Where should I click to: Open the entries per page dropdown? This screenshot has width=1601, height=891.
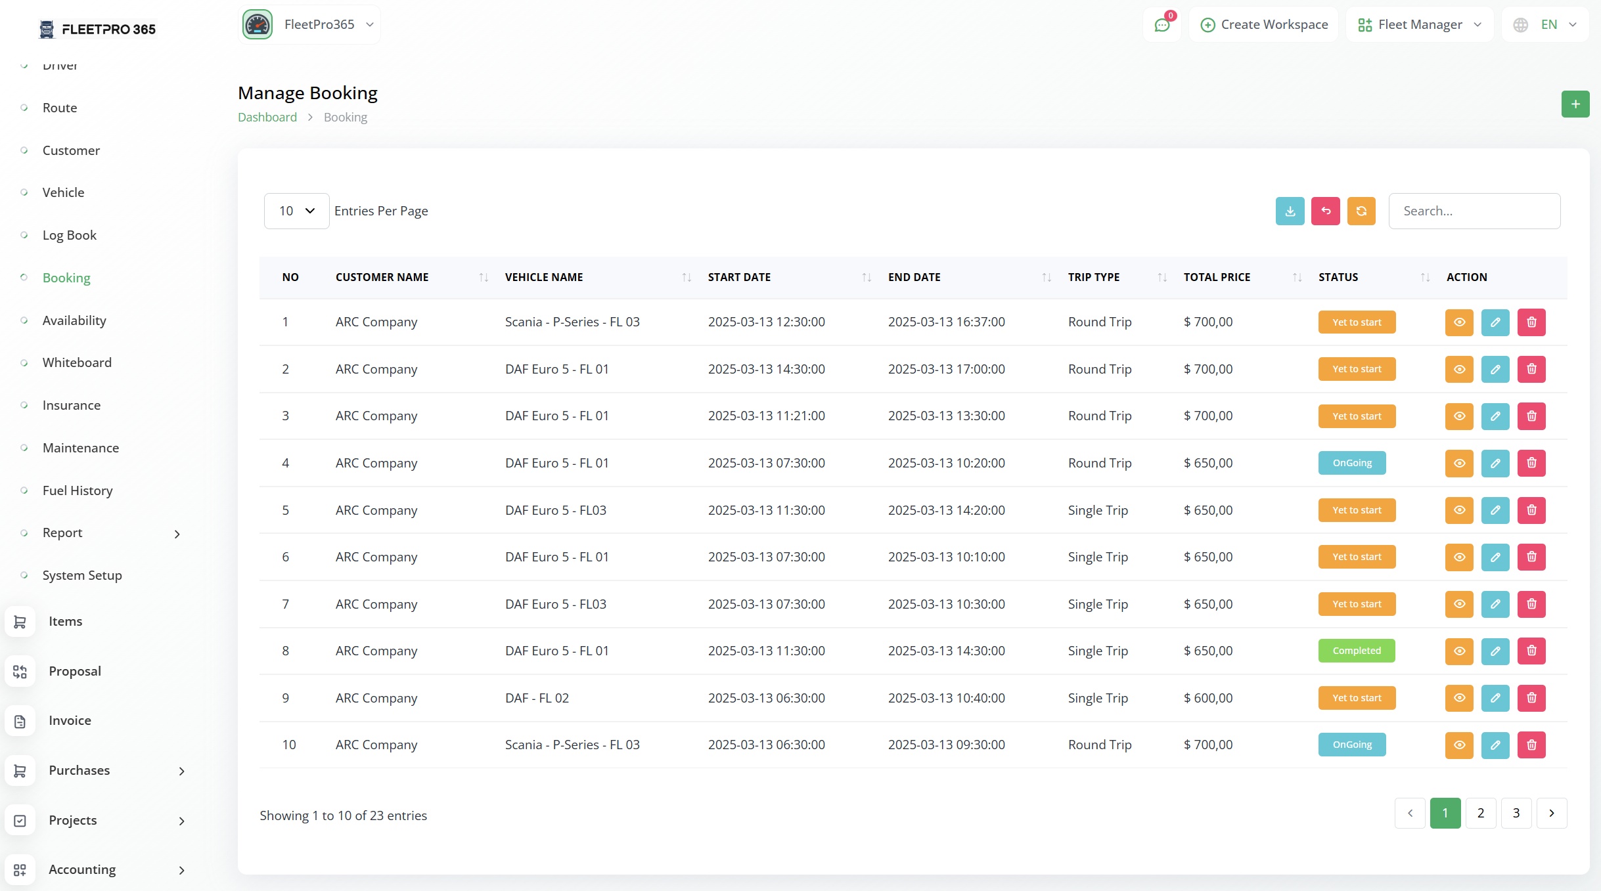tap(296, 211)
